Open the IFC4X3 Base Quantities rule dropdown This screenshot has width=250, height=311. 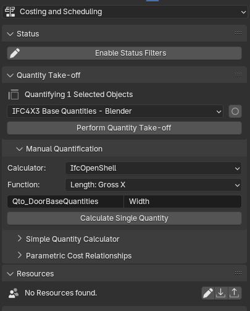tap(115, 111)
